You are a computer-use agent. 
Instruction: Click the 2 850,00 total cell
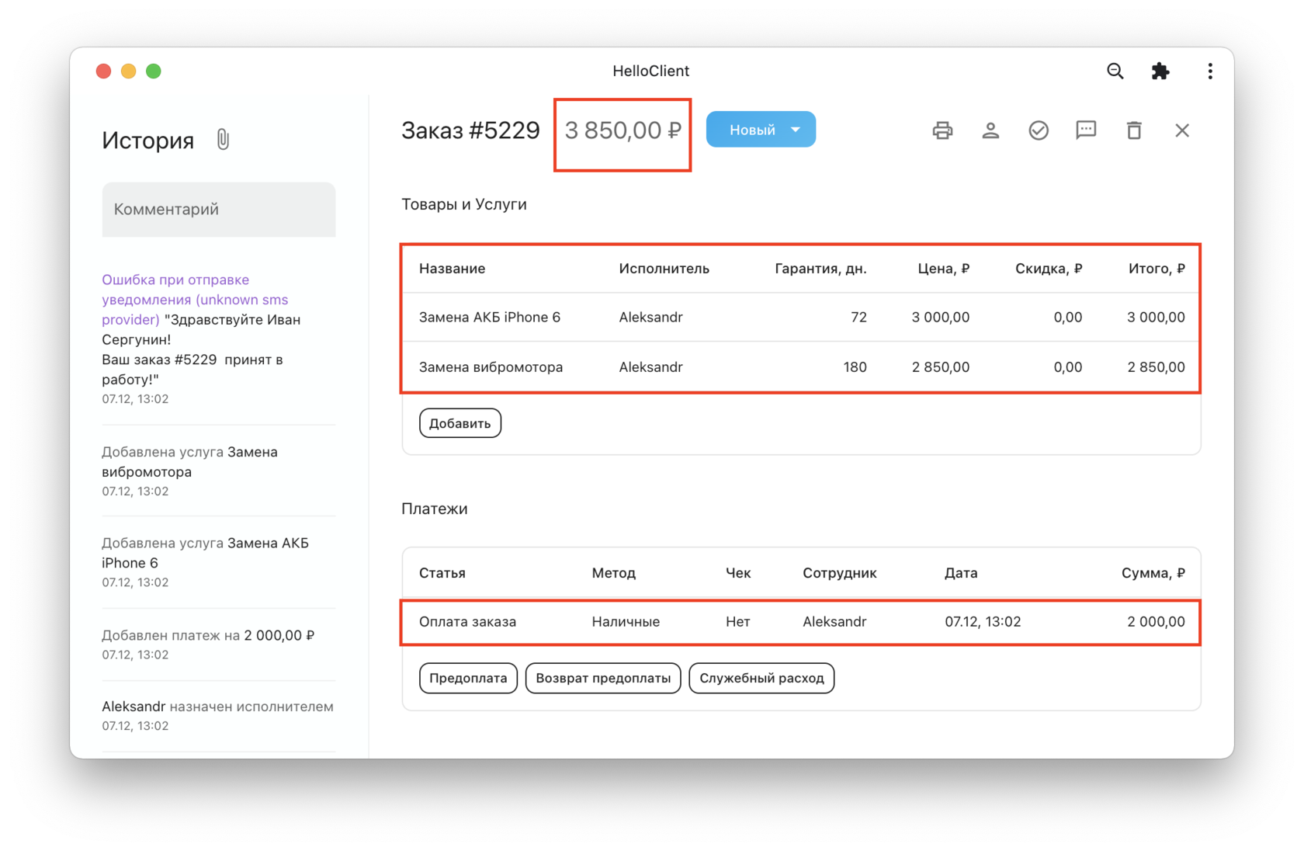1156,366
